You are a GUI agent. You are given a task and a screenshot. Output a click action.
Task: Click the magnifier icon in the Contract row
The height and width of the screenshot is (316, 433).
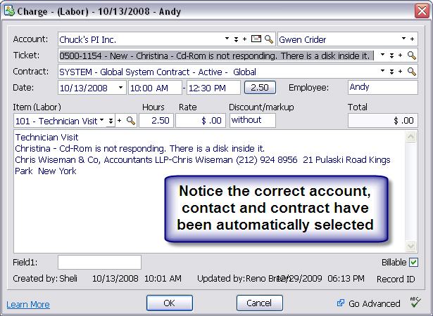click(412, 72)
